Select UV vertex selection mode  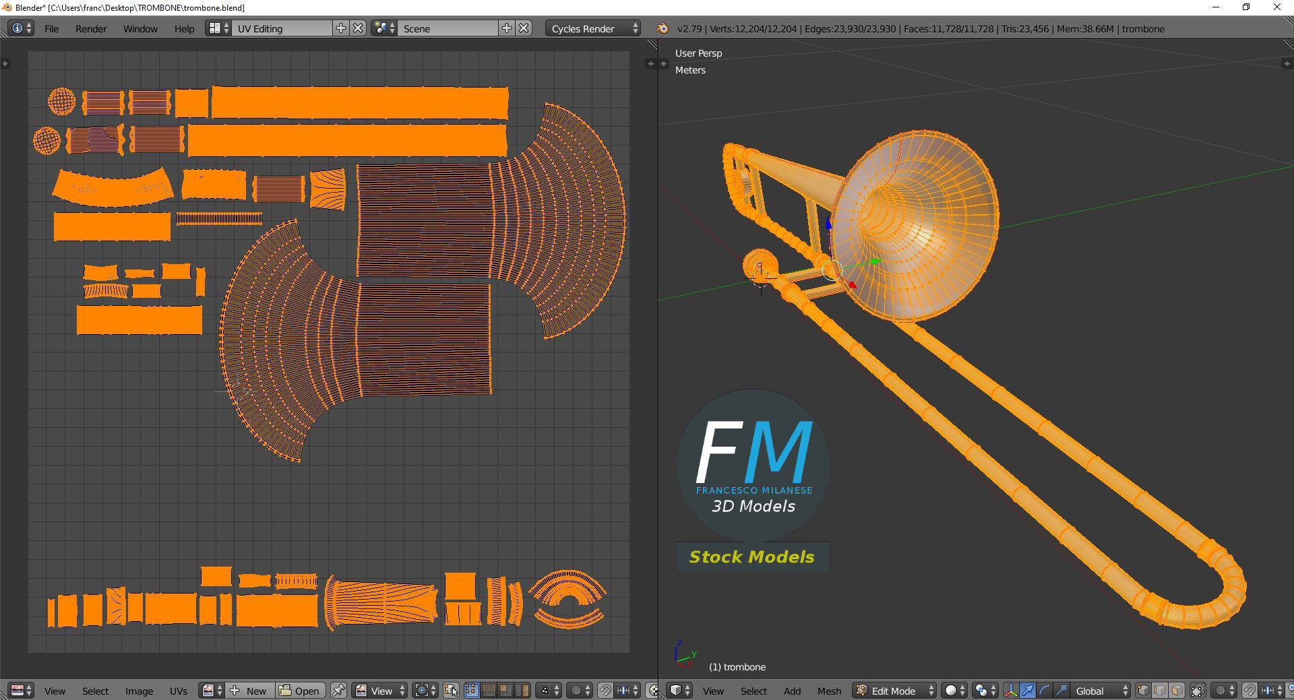click(471, 691)
